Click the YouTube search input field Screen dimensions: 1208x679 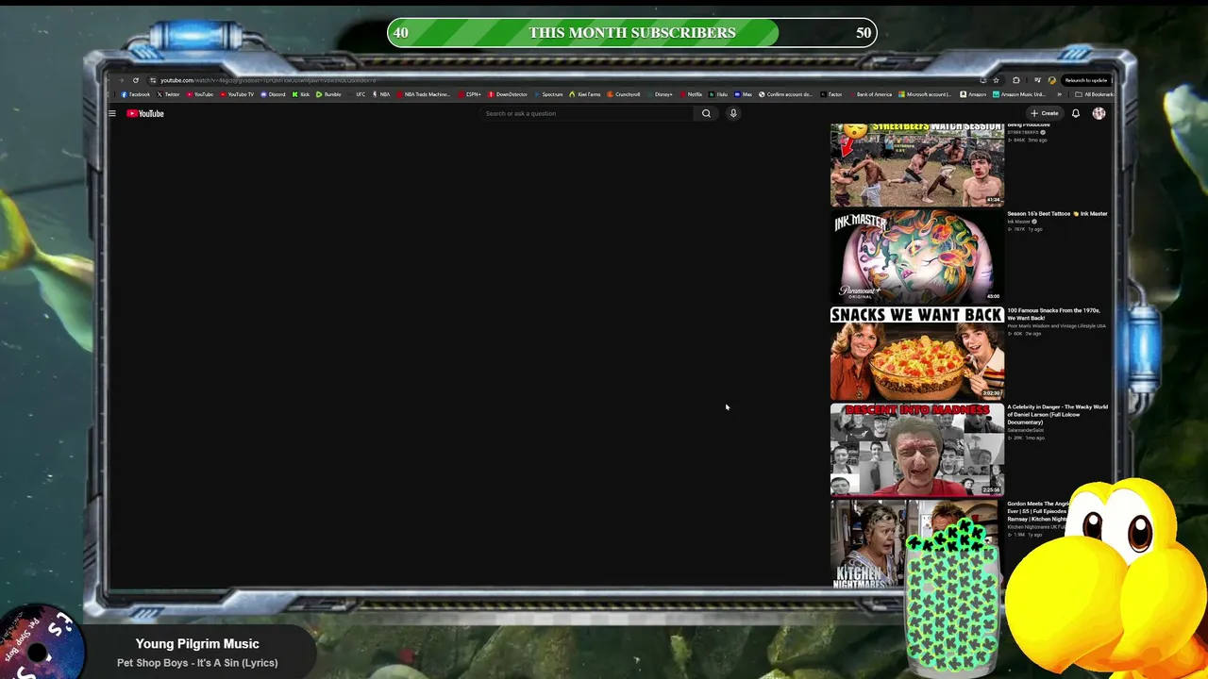click(587, 113)
